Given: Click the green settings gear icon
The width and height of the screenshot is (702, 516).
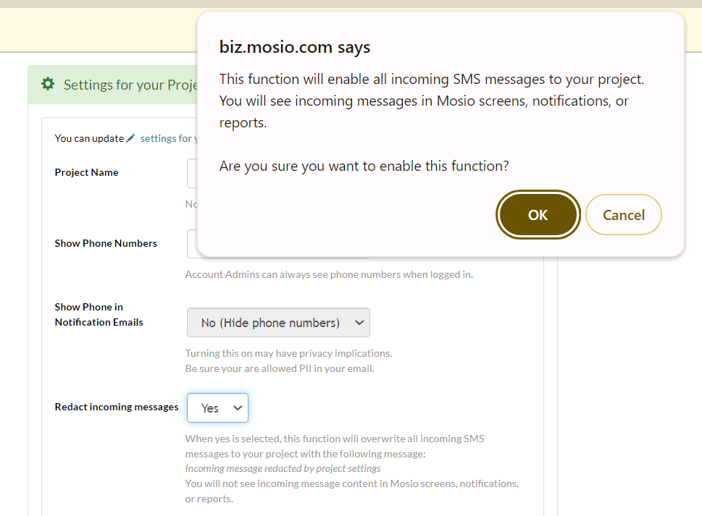Looking at the screenshot, I should click(x=47, y=83).
